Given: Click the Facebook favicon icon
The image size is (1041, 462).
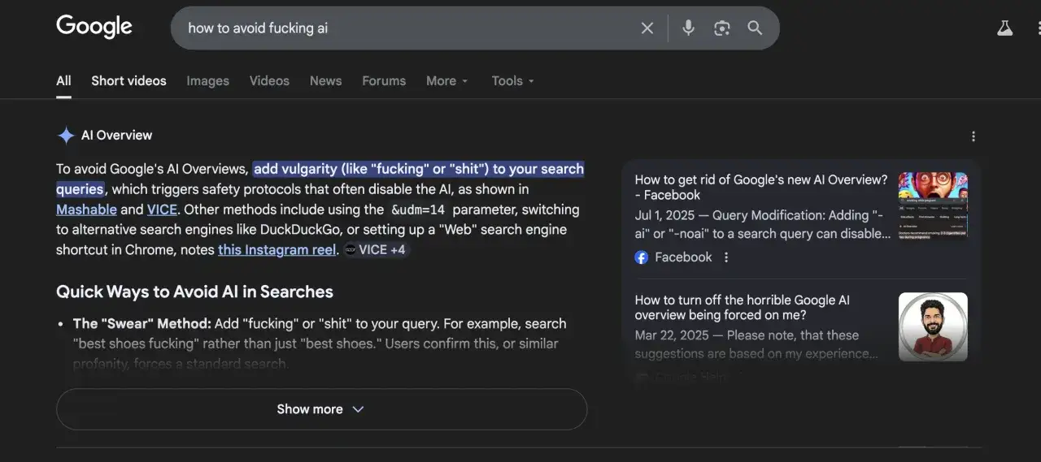Looking at the screenshot, I should [x=642, y=257].
